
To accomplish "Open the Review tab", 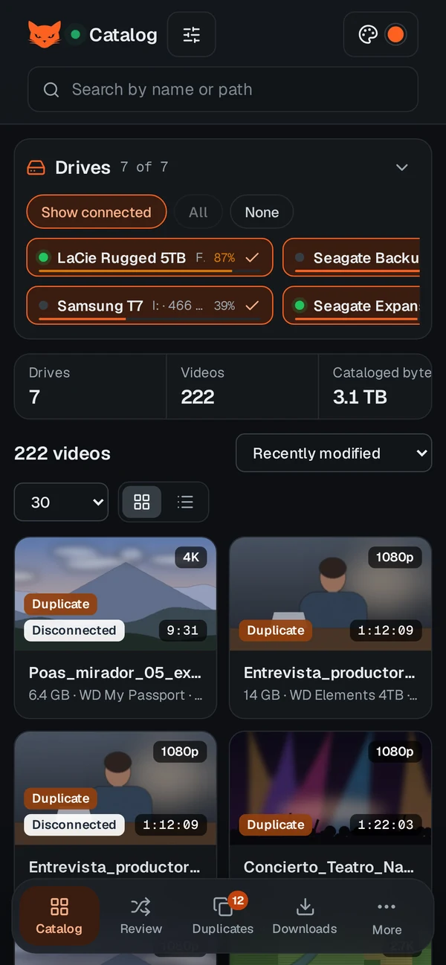I will coord(140,916).
